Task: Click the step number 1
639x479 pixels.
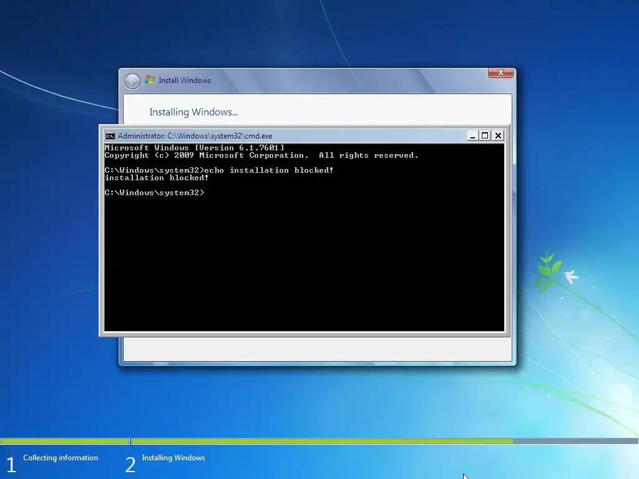Action: (11, 465)
